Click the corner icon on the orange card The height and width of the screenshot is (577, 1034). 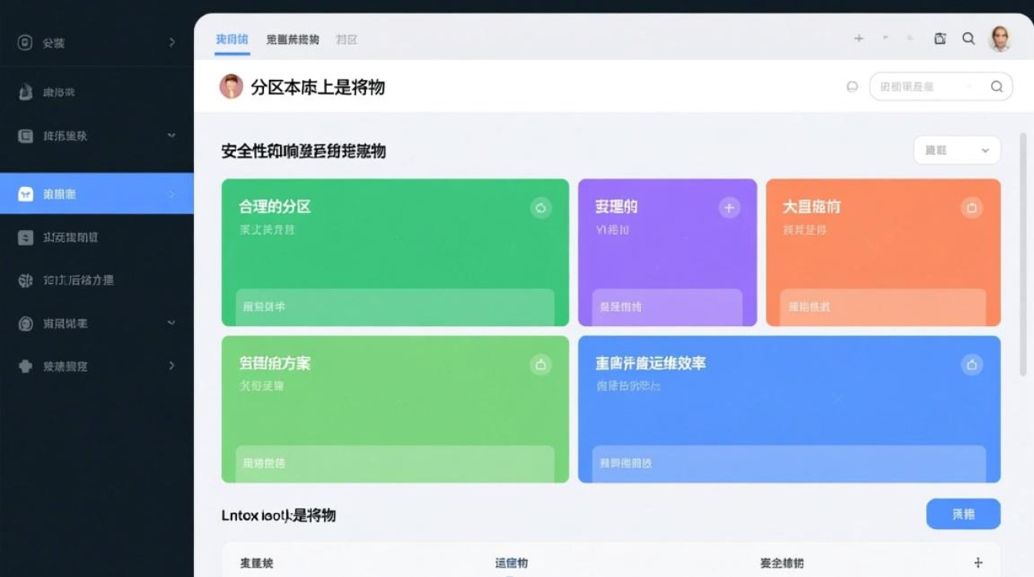click(972, 208)
